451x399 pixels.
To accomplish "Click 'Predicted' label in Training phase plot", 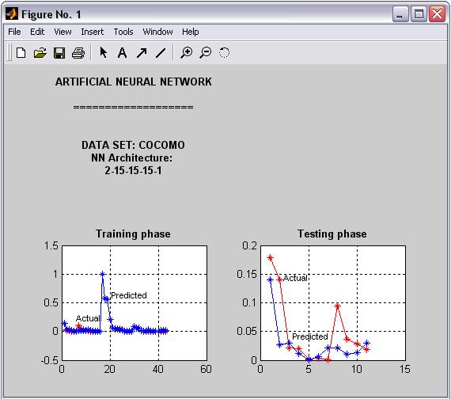I will point(129,295).
